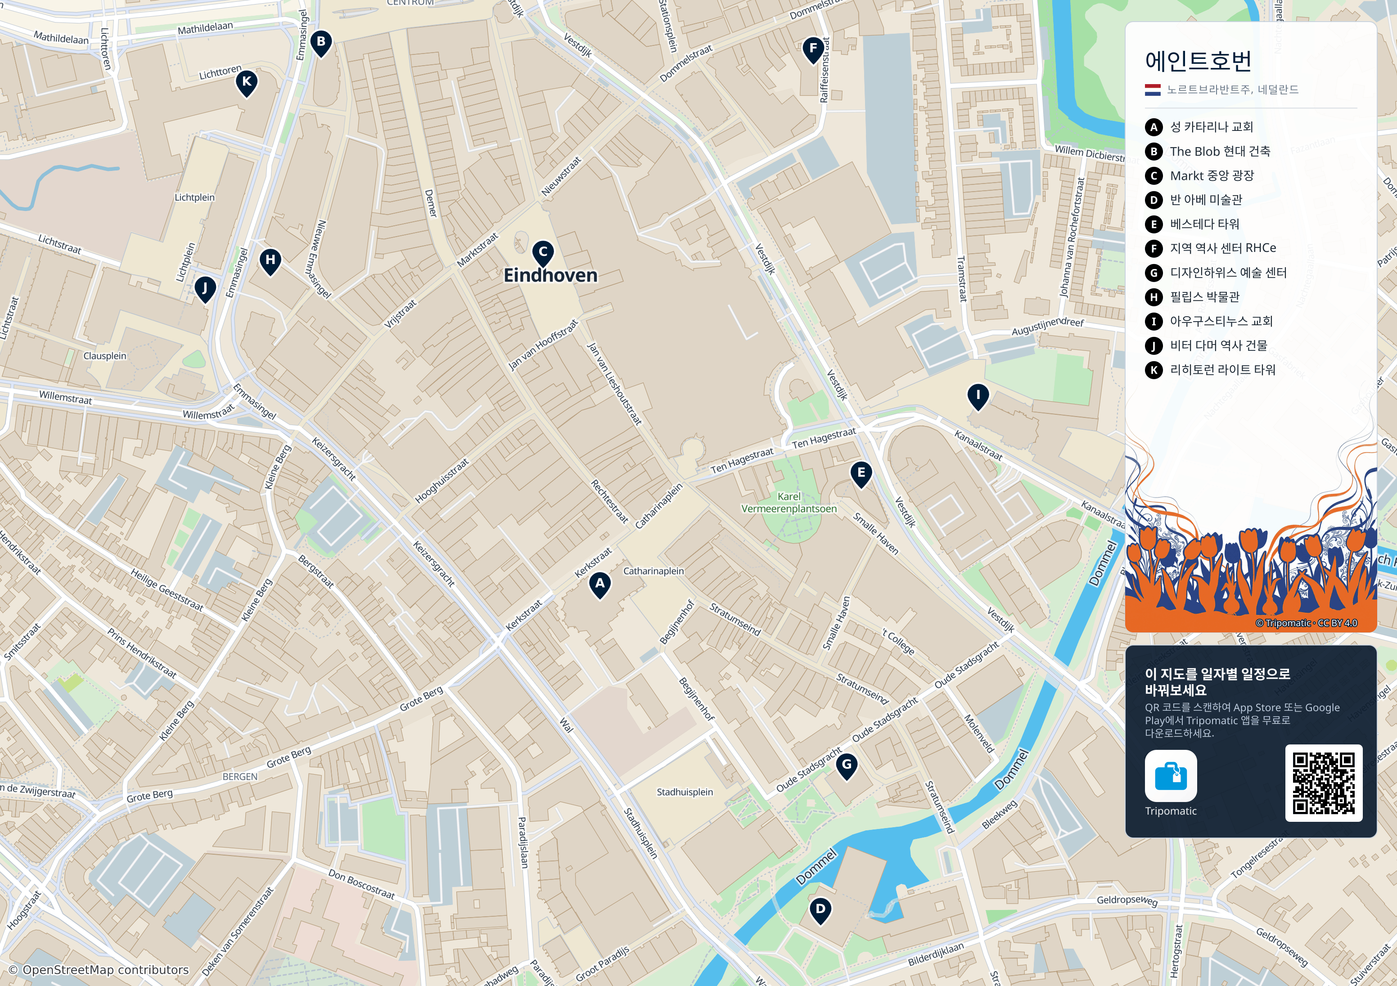Click the 'Hooghuisstraat' street label
Screen dimensions: 1397x986
point(442,480)
